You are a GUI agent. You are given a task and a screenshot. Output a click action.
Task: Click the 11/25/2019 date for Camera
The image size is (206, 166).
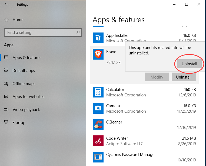(187, 111)
